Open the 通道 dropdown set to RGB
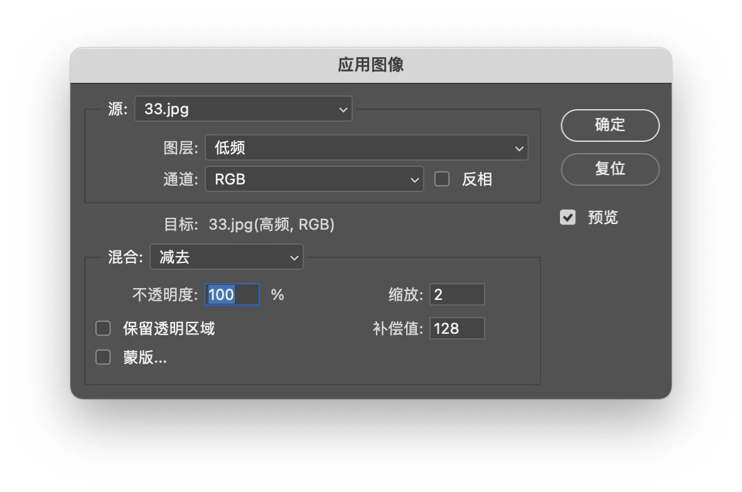742x492 pixels. [315, 179]
